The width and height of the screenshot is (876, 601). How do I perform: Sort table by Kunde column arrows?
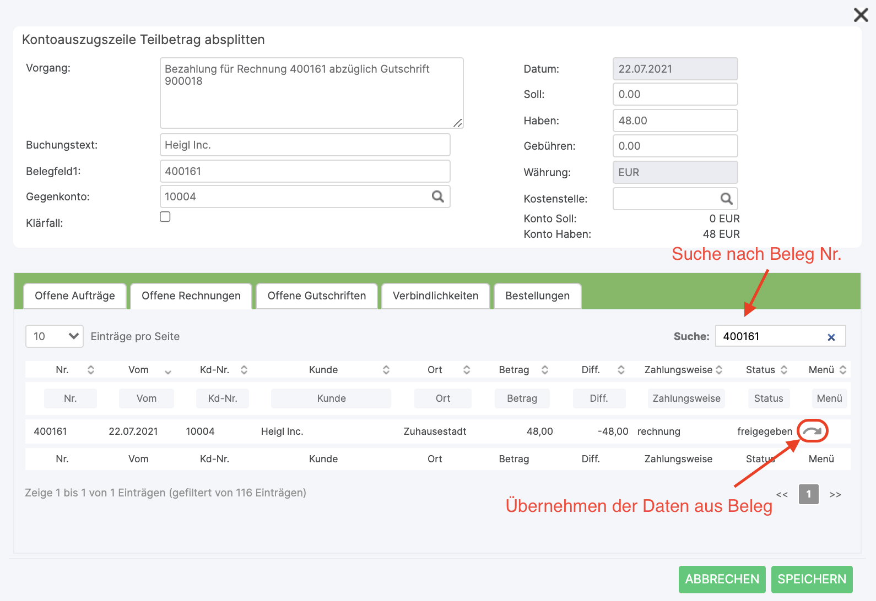tap(386, 370)
